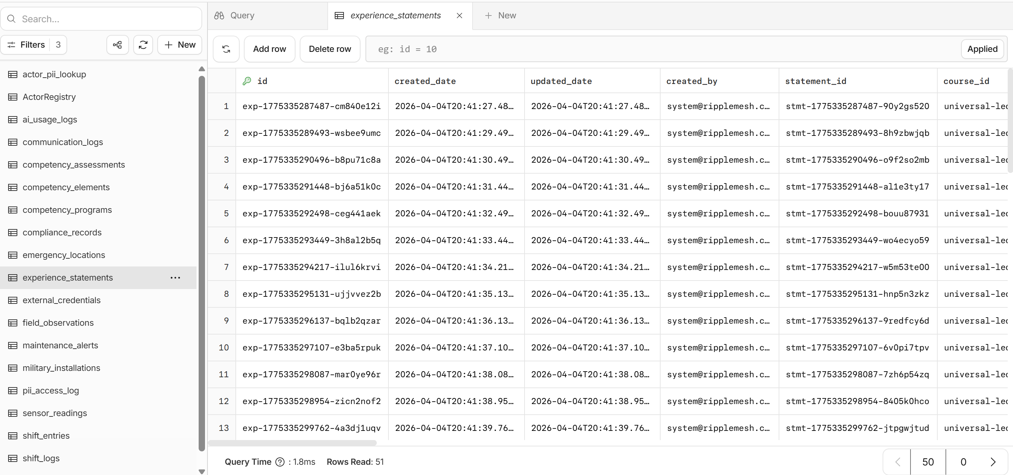The image size is (1013, 475).
Task: Open competency_programs table
Action: click(98, 210)
